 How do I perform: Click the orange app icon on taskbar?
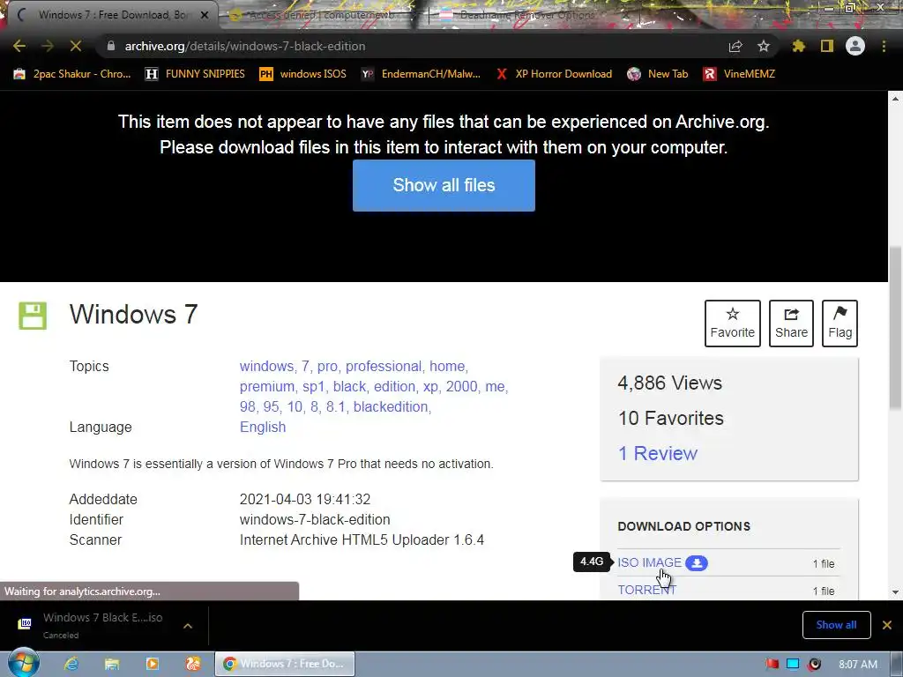coord(193,664)
